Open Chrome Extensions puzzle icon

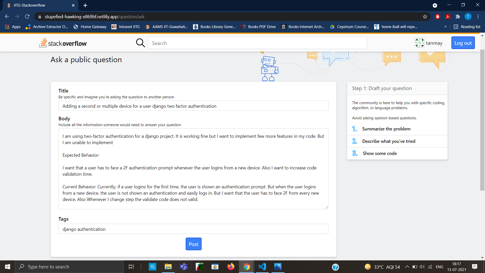point(458,17)
